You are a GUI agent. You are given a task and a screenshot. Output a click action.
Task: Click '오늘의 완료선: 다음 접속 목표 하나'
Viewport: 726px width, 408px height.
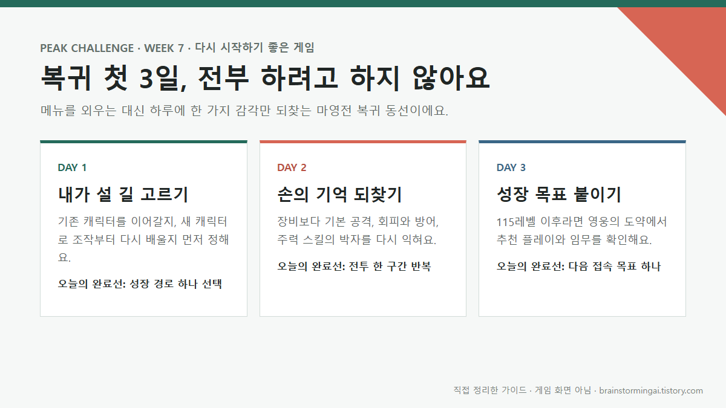(x=579, y=266)
